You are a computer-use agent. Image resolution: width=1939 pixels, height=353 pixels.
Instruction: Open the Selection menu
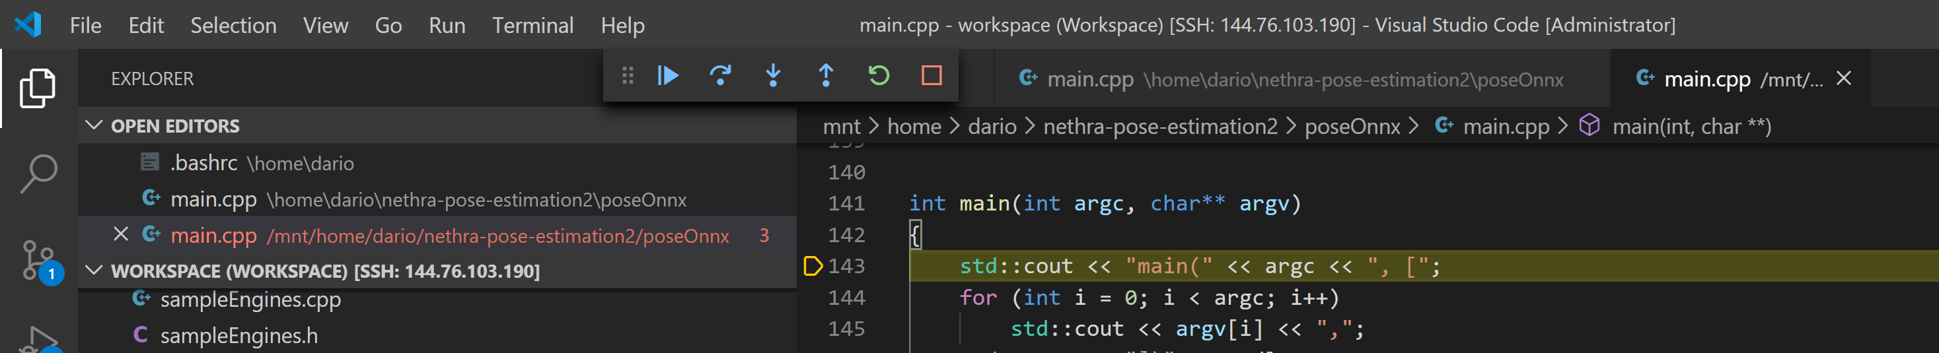tap(233, 26)
